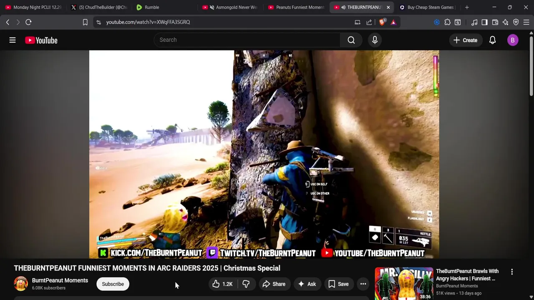Go to the YouTube home logo

[41, 40]
